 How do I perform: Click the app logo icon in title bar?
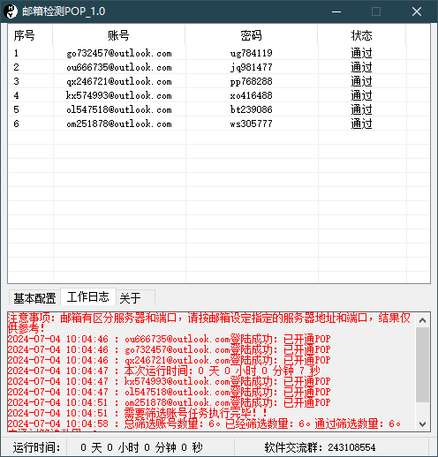coord(11,11)
